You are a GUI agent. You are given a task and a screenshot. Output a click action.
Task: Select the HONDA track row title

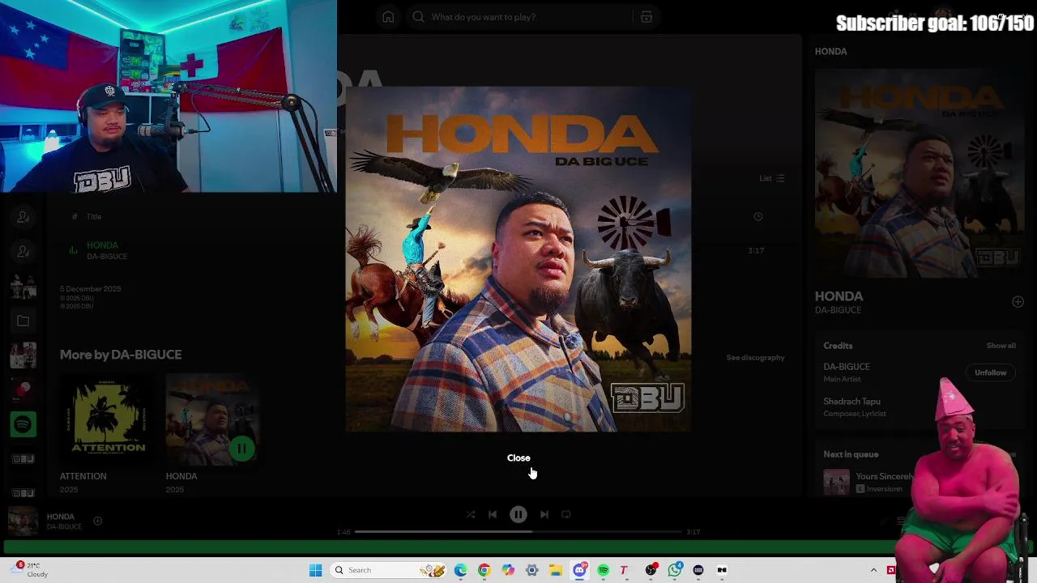click(x=102, y=245)
